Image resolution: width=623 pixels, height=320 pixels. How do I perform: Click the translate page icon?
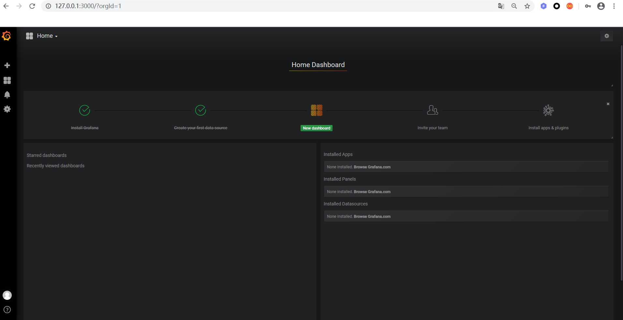click(x=501, y=6)
